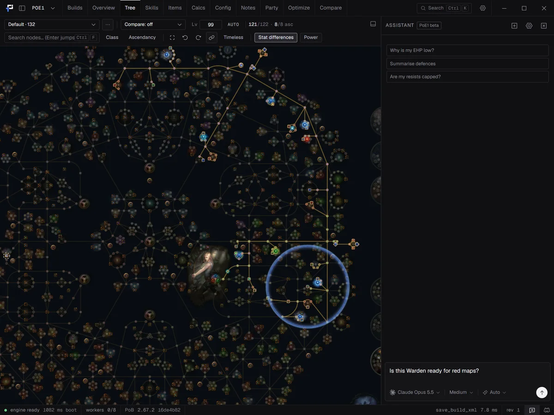554x415 pixels.
Task: Redo the tree change
Action: coord(198,37)
